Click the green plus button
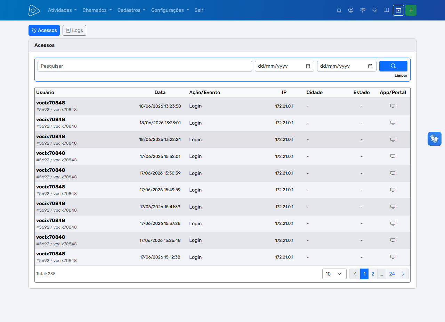Viewport: 445px width, 322px height. pos(411,10)
